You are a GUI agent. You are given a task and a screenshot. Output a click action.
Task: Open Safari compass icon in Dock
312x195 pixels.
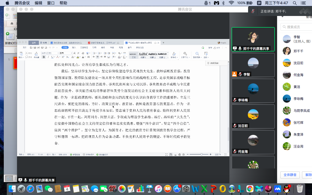pyautogui.click(x=30, y=189)
